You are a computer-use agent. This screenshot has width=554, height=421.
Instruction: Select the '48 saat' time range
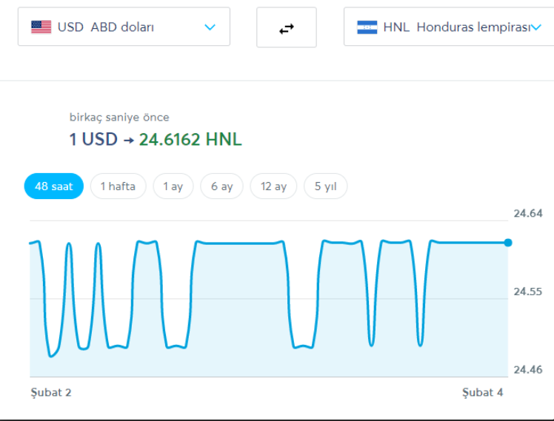click(54, 186)
